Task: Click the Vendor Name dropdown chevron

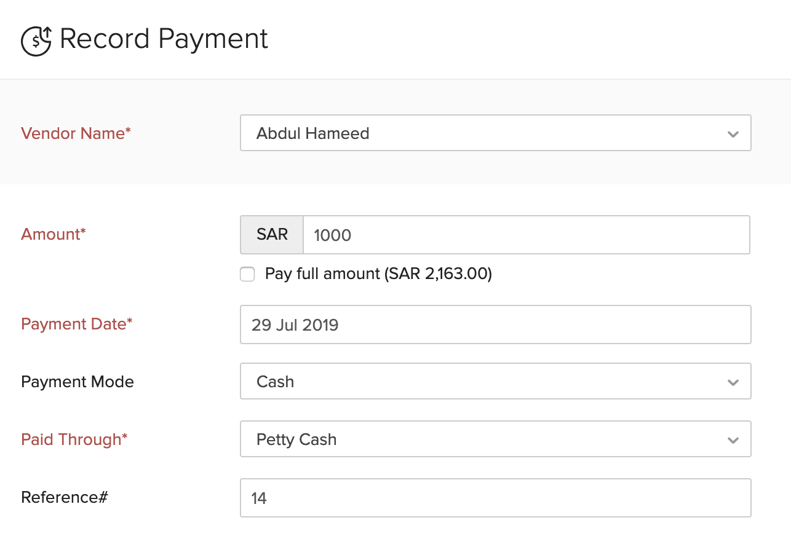Action: click(733, 133)
